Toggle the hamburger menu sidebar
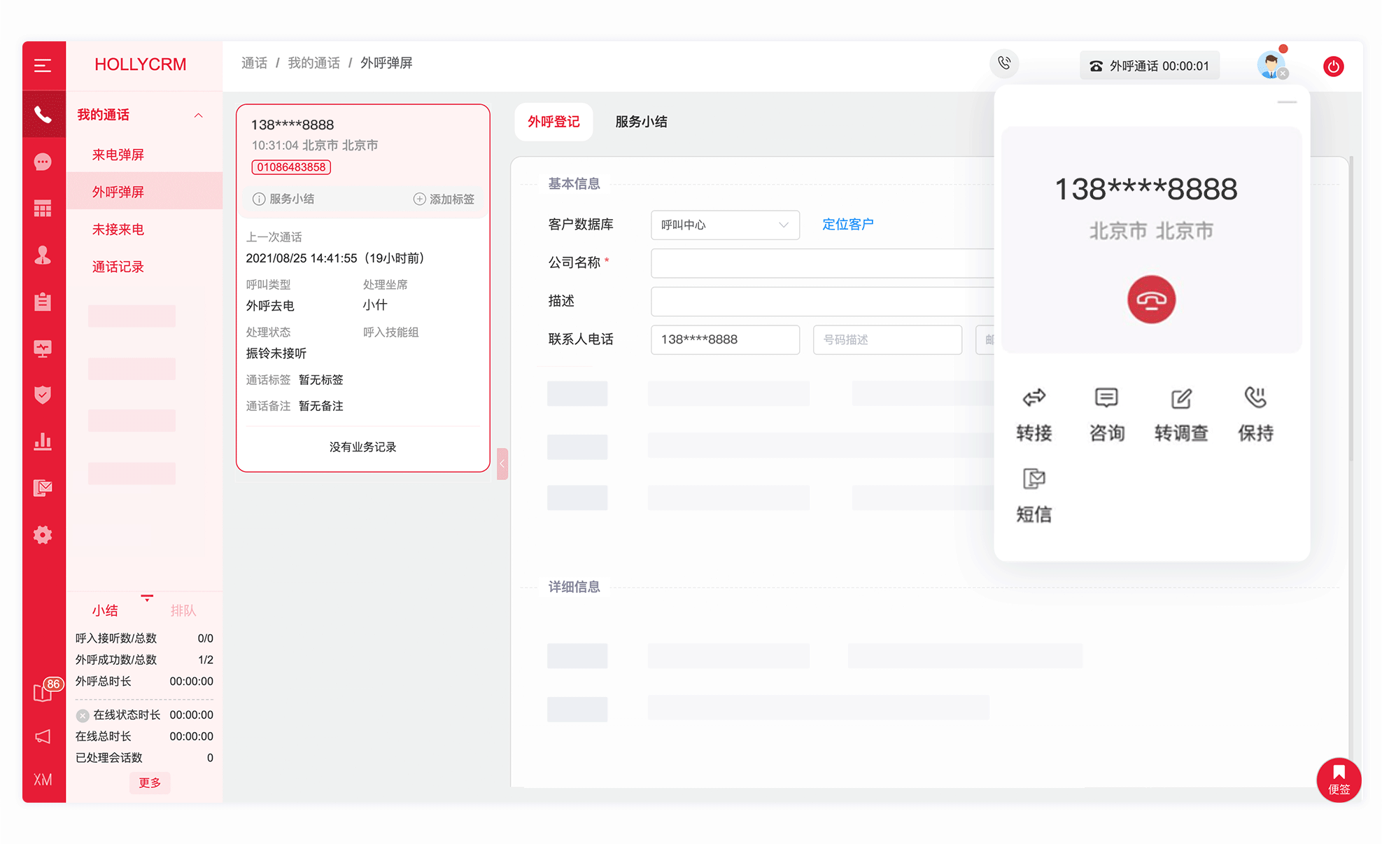The width and height of the screenshot is (1382, 844). tap(43, 66)
